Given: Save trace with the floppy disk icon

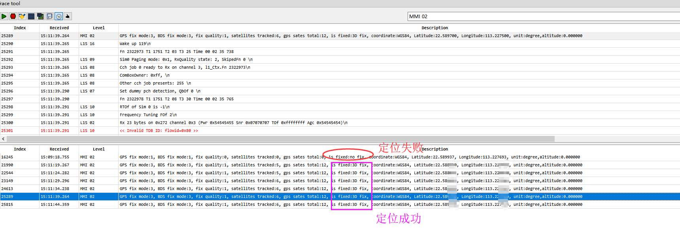Looking at the screenshot, I should coord(49,16).
